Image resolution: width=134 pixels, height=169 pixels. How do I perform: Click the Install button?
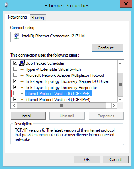28,116
